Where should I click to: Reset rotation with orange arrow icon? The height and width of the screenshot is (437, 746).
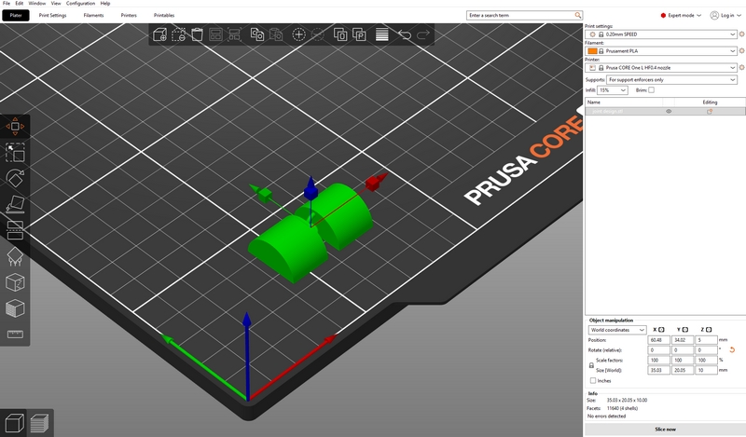732,350
